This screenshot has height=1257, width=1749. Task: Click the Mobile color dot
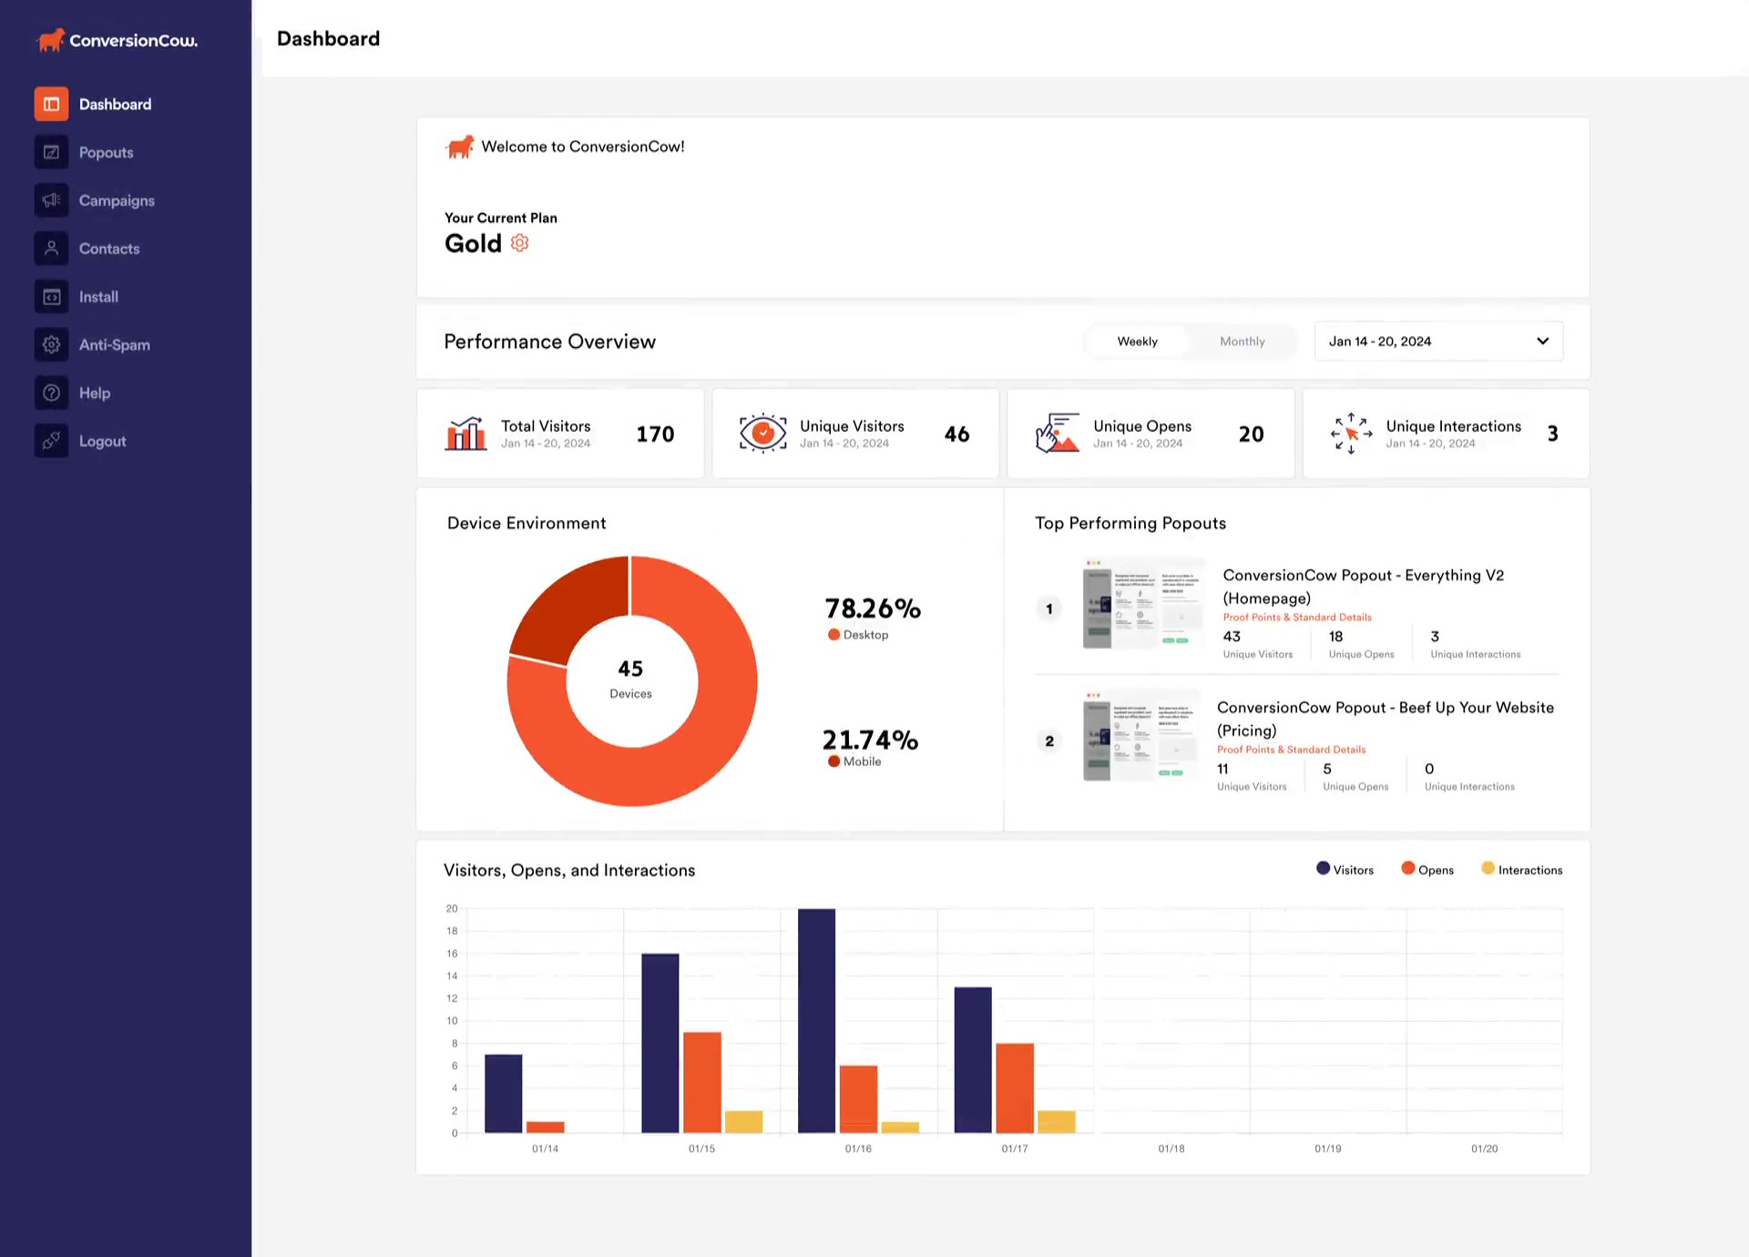pyautogui.click(x=834, y=761)
